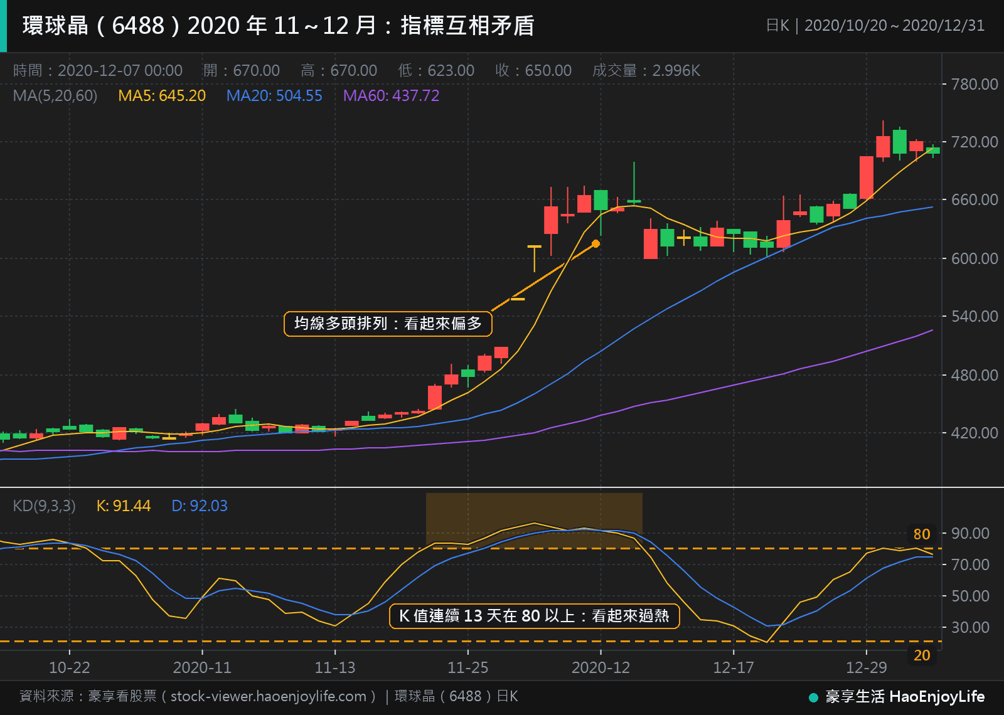
Task: Click the 豪享生活 HaoEnjoyLife brand label
Action: click(x=905, y=697)
